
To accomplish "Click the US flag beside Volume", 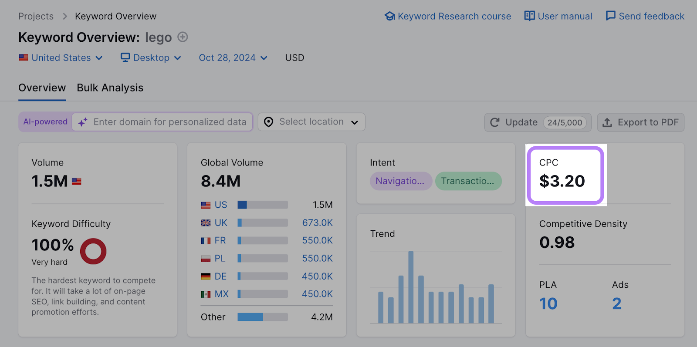I will click(x=77, y=182).
